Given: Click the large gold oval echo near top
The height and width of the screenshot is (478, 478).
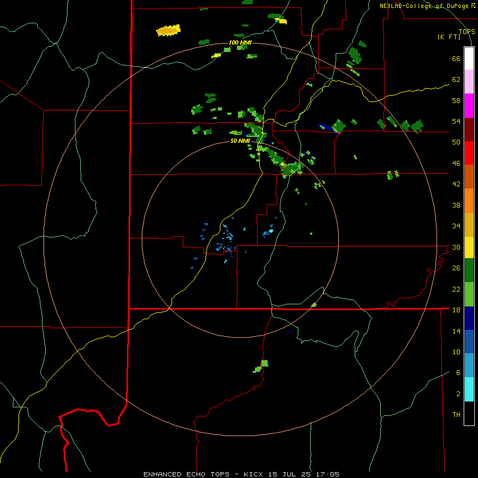Looking at the screenshot, I should tap(168, 30).
